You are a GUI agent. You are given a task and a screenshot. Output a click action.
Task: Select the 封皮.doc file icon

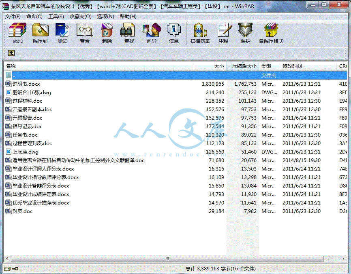point(8,211)
